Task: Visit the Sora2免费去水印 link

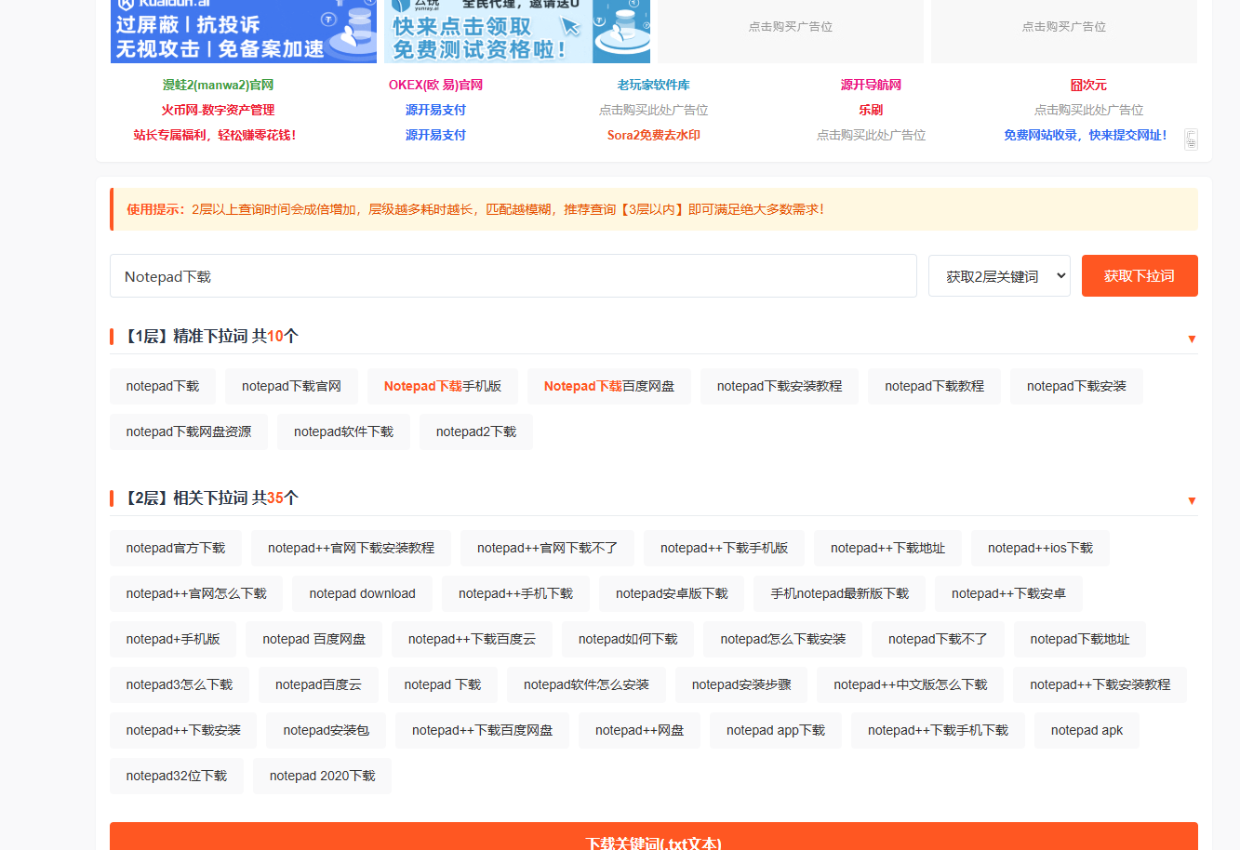Action: [653, 135]
